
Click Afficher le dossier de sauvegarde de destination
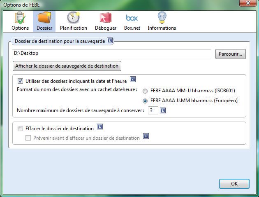point(67,66)
